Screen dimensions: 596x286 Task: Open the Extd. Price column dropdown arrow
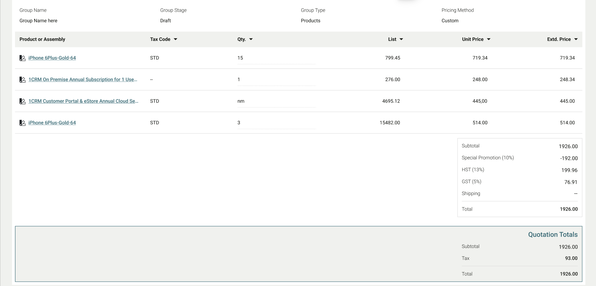tap(576, 39)
